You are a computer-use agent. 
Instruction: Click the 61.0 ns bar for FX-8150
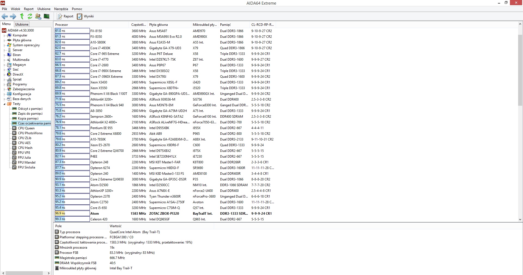[72, 31]
